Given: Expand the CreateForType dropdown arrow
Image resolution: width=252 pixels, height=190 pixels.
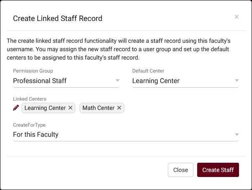Looking at the screenshot, I should (x=237, y=135).
